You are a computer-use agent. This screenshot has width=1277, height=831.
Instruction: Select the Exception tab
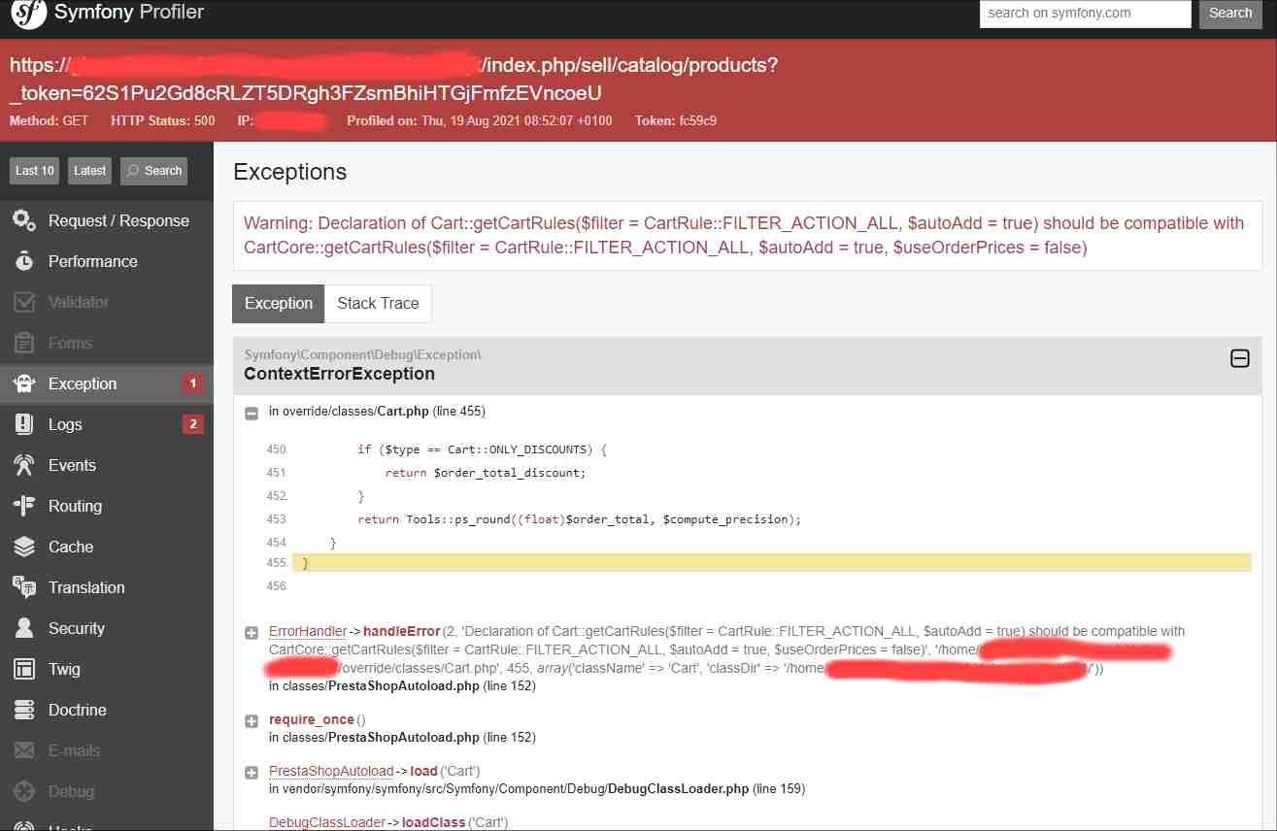click(279, 303)
